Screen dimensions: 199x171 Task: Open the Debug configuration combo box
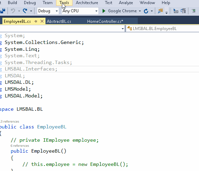[48, 11]
